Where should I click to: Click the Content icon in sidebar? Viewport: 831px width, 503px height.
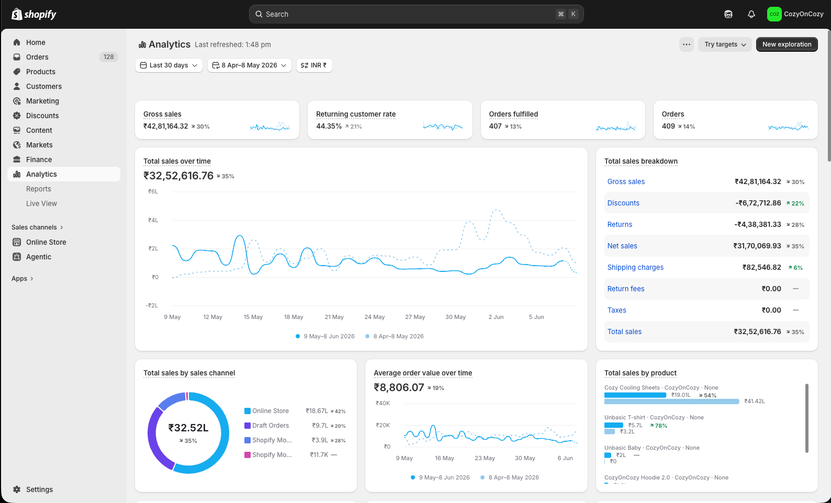click(17, 130)
